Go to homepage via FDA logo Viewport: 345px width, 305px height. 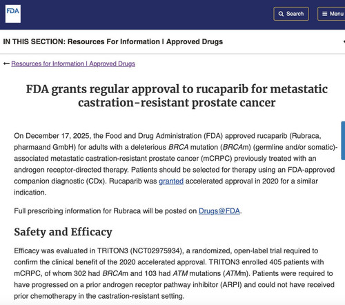coord(13,14)
